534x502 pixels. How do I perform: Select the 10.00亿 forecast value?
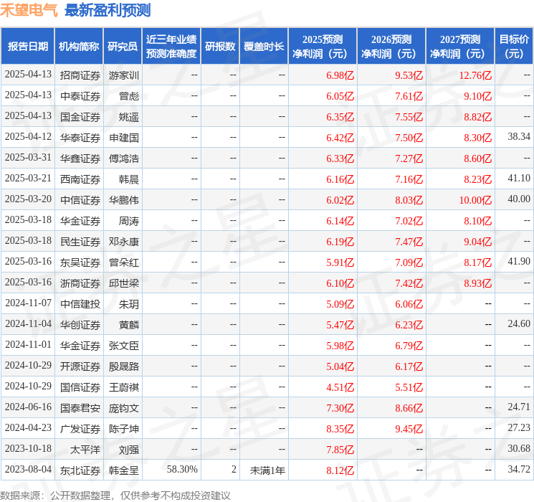(x=475, y=200)
